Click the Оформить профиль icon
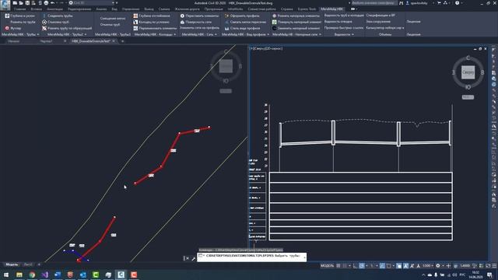The width and height of the screenshot is (498, 280). click(226, 16)
